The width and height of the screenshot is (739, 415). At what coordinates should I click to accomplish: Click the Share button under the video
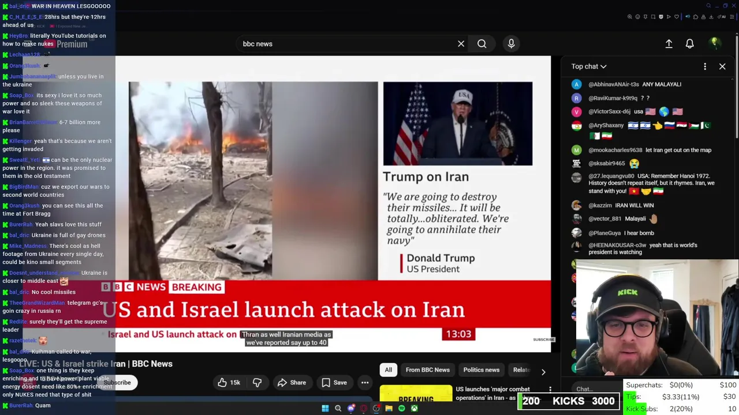pos(292,383)
